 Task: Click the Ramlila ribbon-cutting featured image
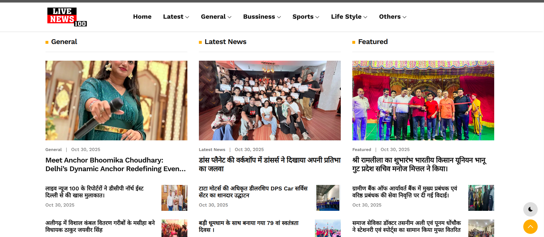(x=423, y=100)
